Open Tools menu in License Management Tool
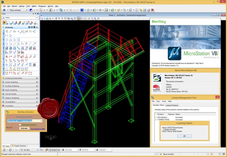 tap(164, 101)
